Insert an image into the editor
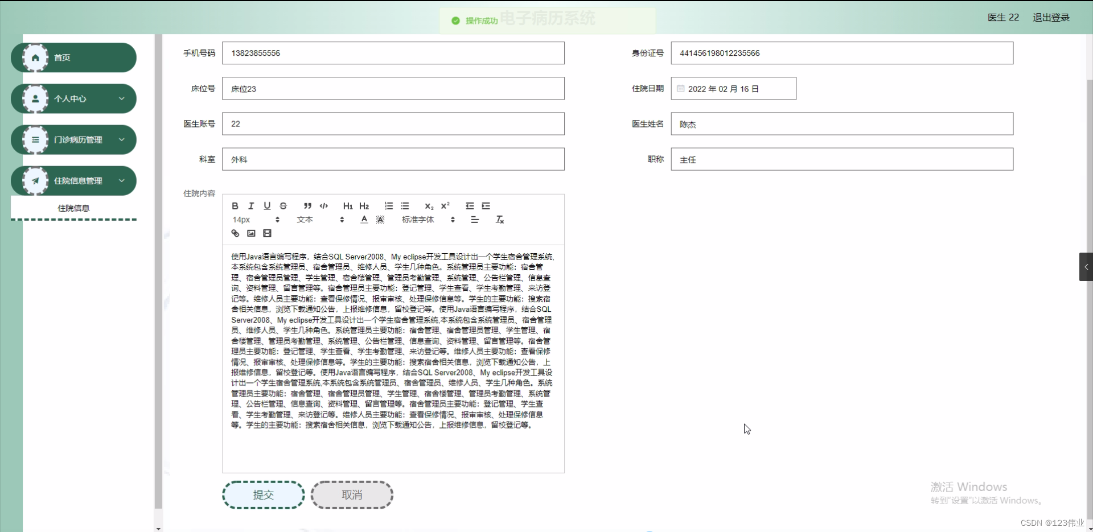1093x532 pixels. pos(251,233)
